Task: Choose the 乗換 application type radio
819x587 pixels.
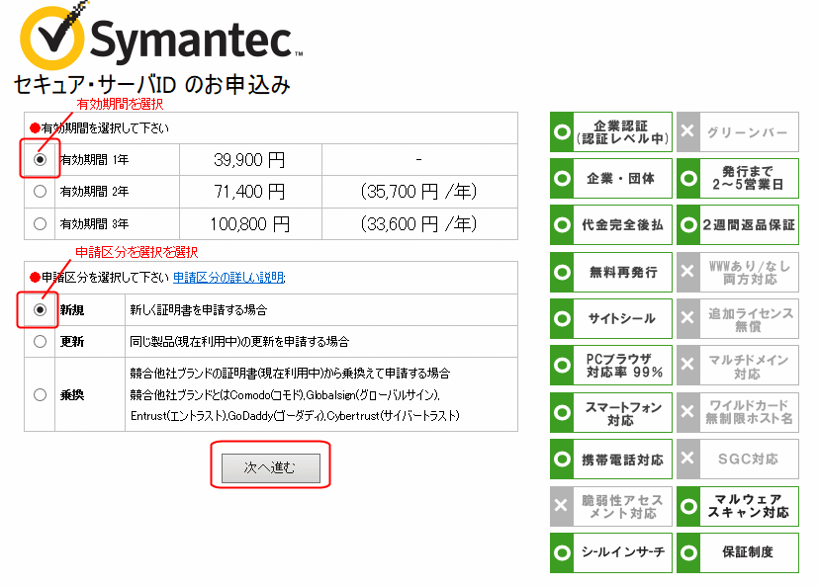Action: 40,394
